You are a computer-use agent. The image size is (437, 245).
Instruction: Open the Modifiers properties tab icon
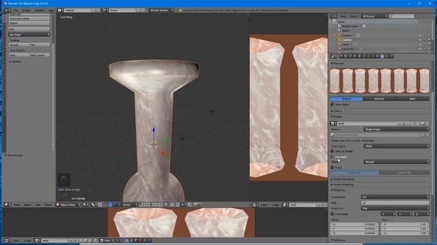point(369,56)
